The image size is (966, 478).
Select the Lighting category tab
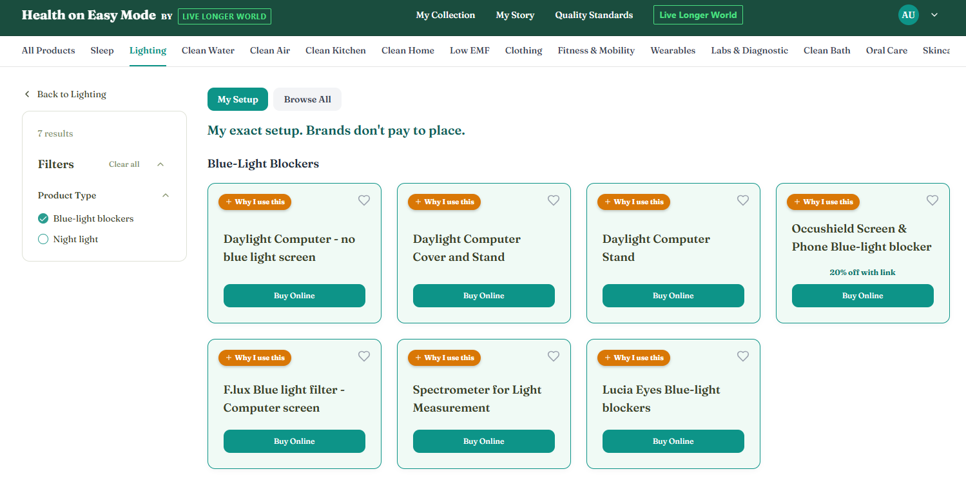pyautogui.click(x=148, y=50)
